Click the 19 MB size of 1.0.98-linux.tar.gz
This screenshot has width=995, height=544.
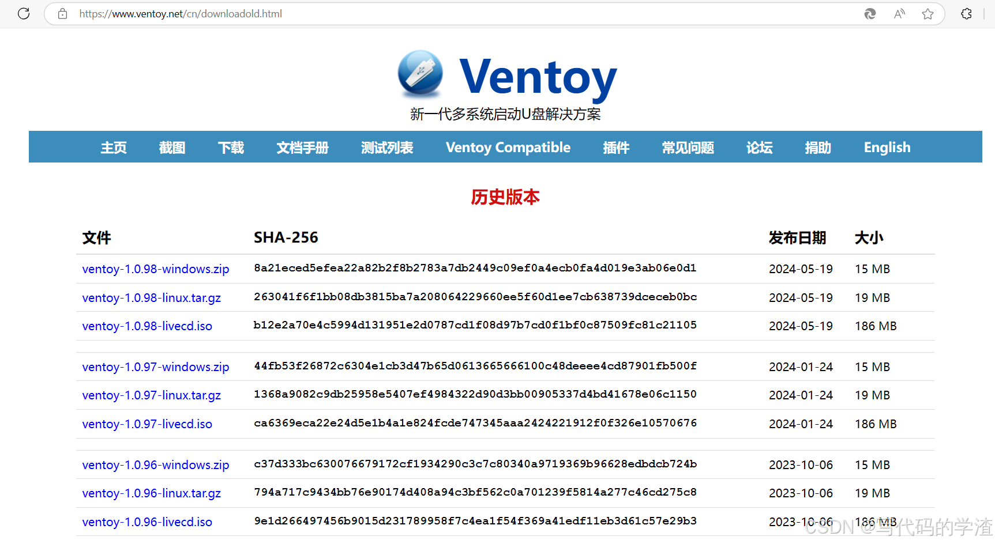click(872, 298)
